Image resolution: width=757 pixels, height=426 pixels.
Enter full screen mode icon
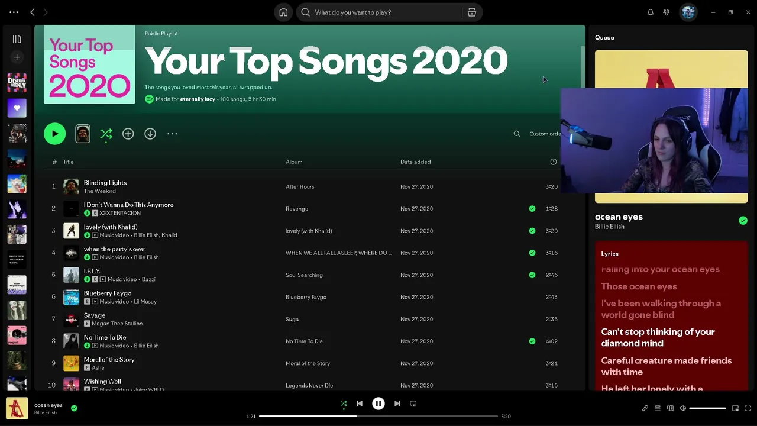(x=748, y=408)
